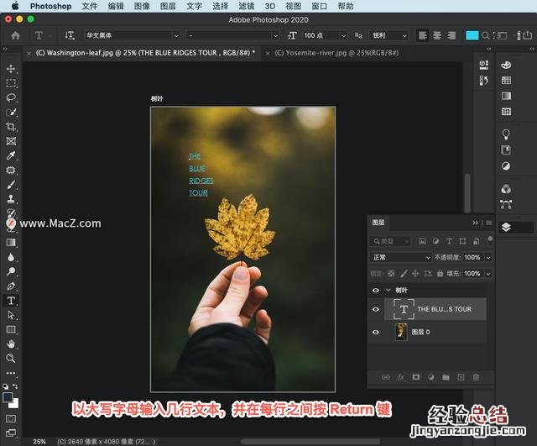Click the delete layer trash icon
Viewport: 537px width, 446px height.
tap(476, 378)
